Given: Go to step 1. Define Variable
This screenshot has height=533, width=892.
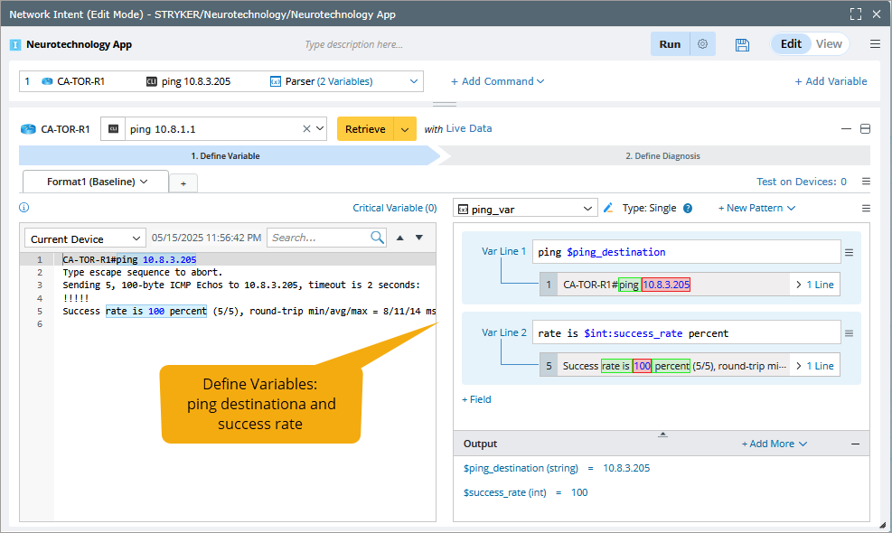Looking at the screenshot, I should [225, 156].
